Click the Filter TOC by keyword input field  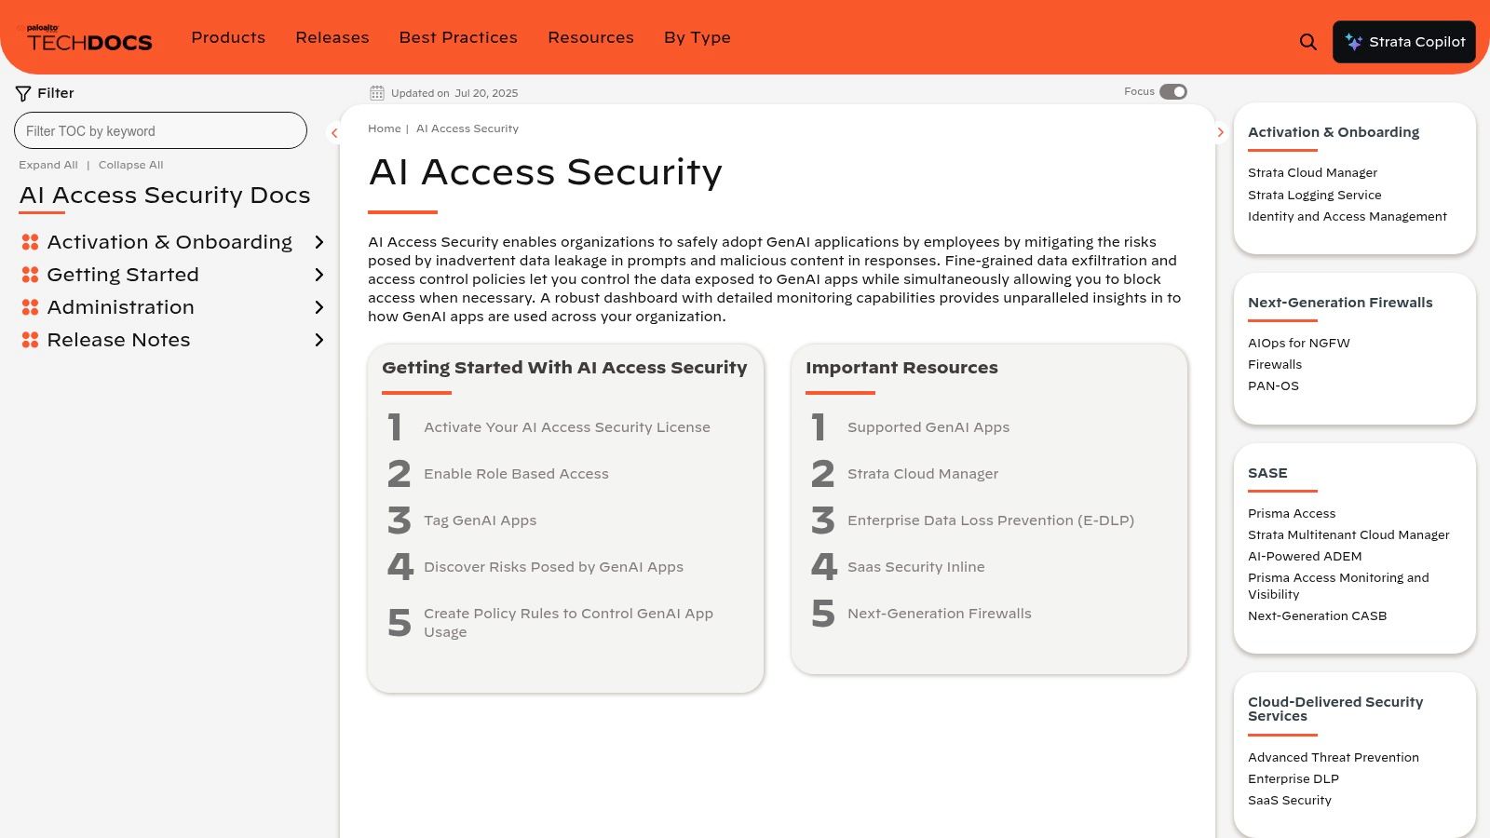[160, 130]
